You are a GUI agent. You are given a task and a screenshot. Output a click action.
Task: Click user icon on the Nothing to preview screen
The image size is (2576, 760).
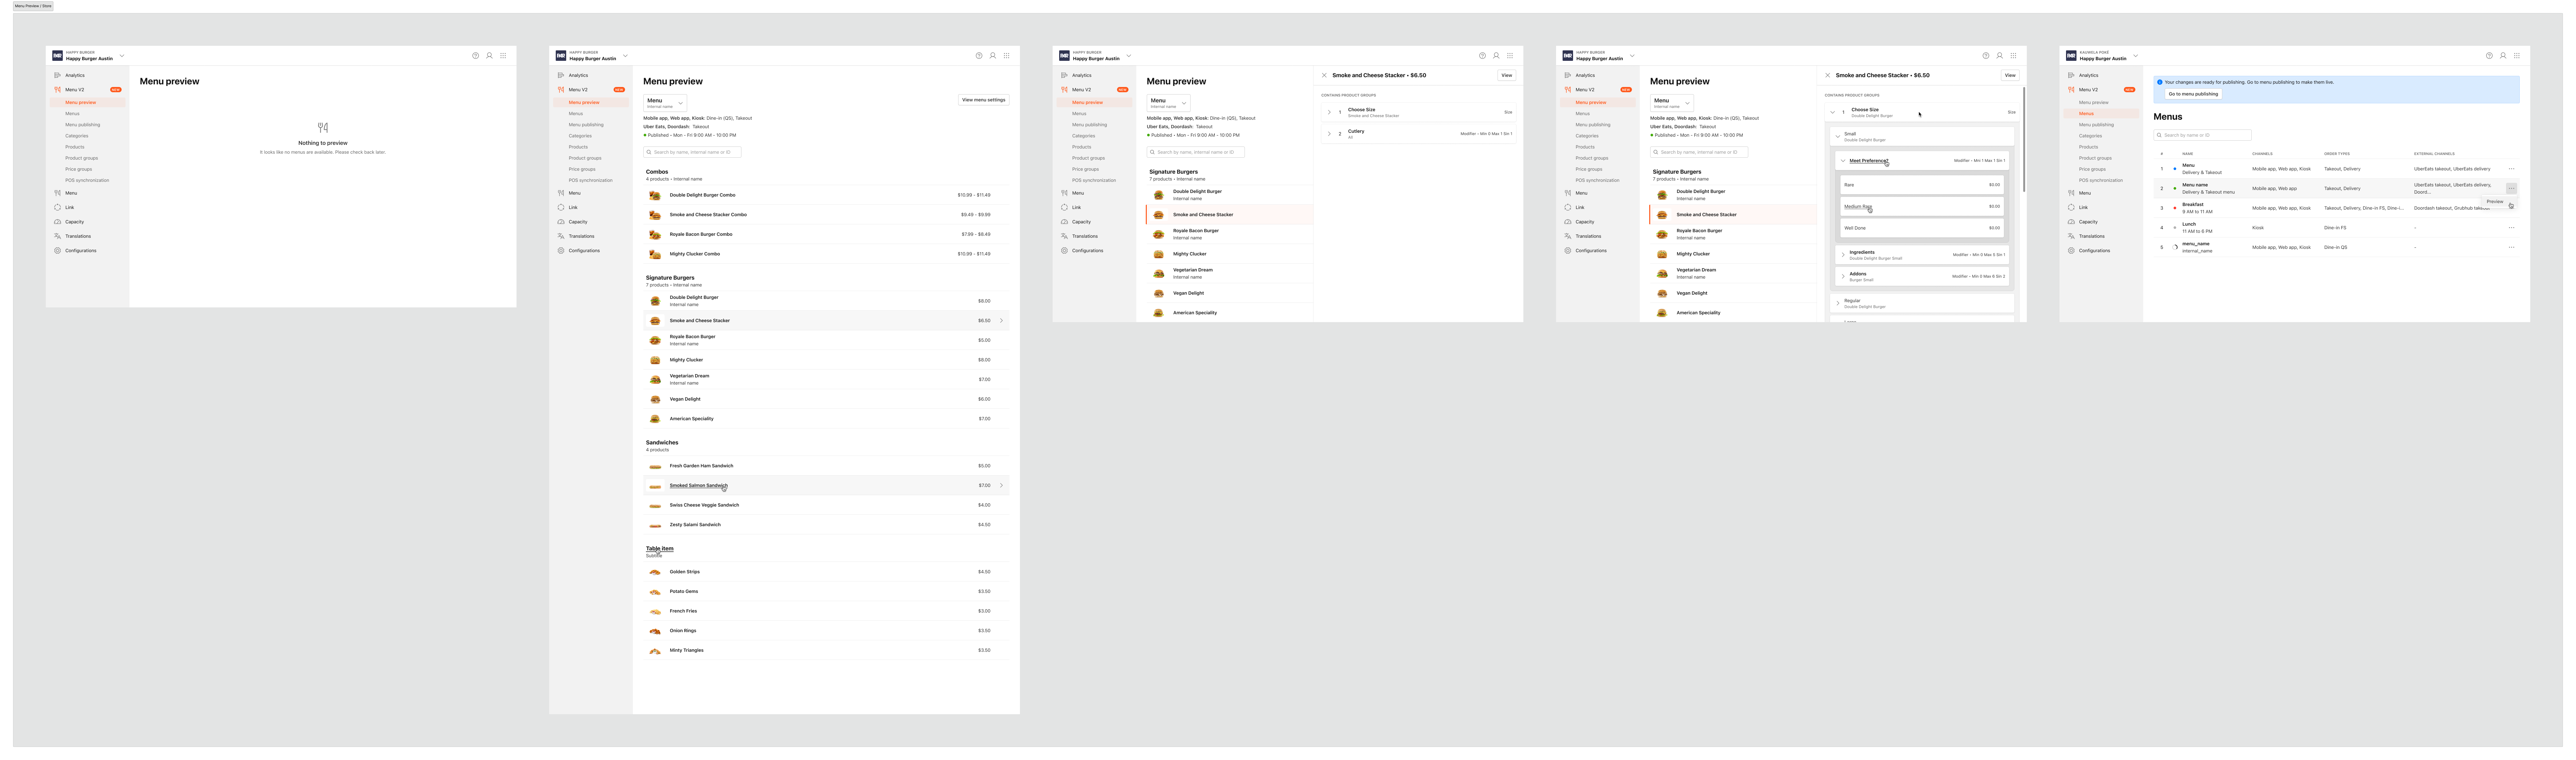(489, 56)
